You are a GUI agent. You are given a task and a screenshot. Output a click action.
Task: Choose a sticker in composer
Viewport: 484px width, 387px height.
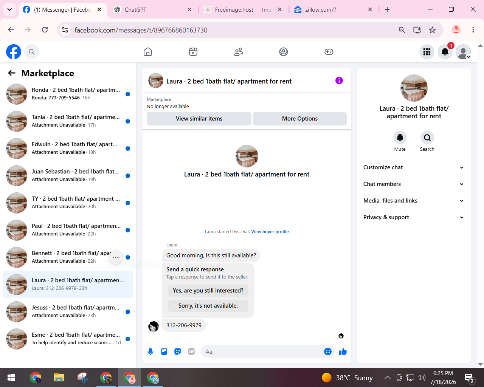pos(178,352)
